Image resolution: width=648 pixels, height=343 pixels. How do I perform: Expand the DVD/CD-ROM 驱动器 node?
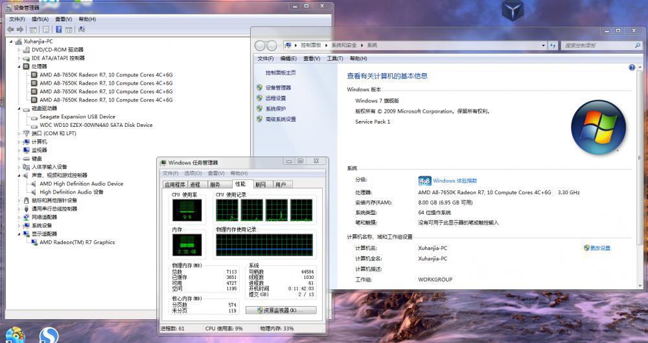click(19, 50)
